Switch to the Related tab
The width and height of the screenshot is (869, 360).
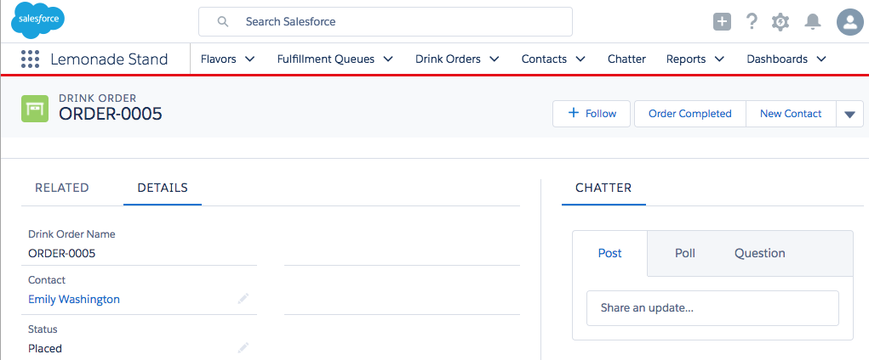click(x=62, y=188)
